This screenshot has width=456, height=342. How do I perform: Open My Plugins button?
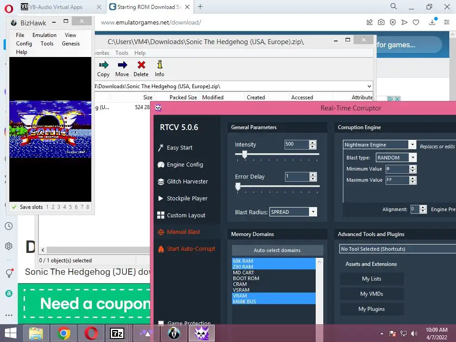tap(371, 309)
